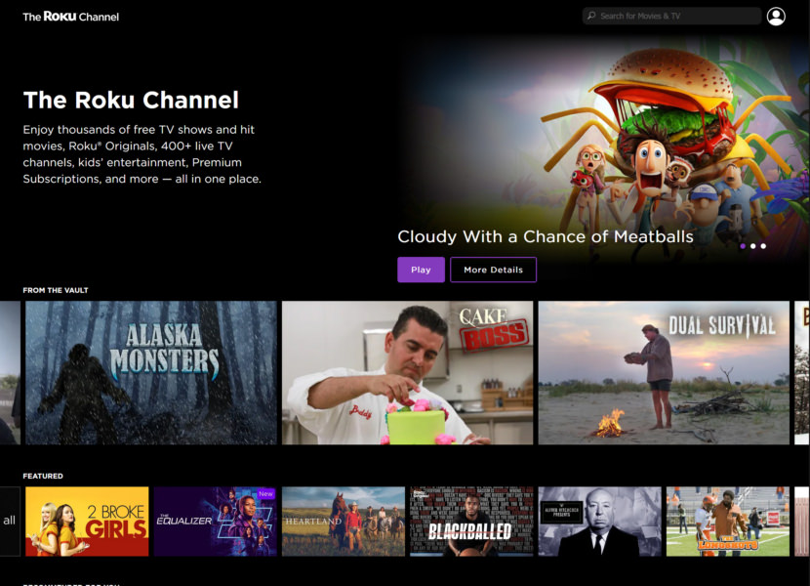Open the Alaska Monsters show

click(x=149, y=372)
